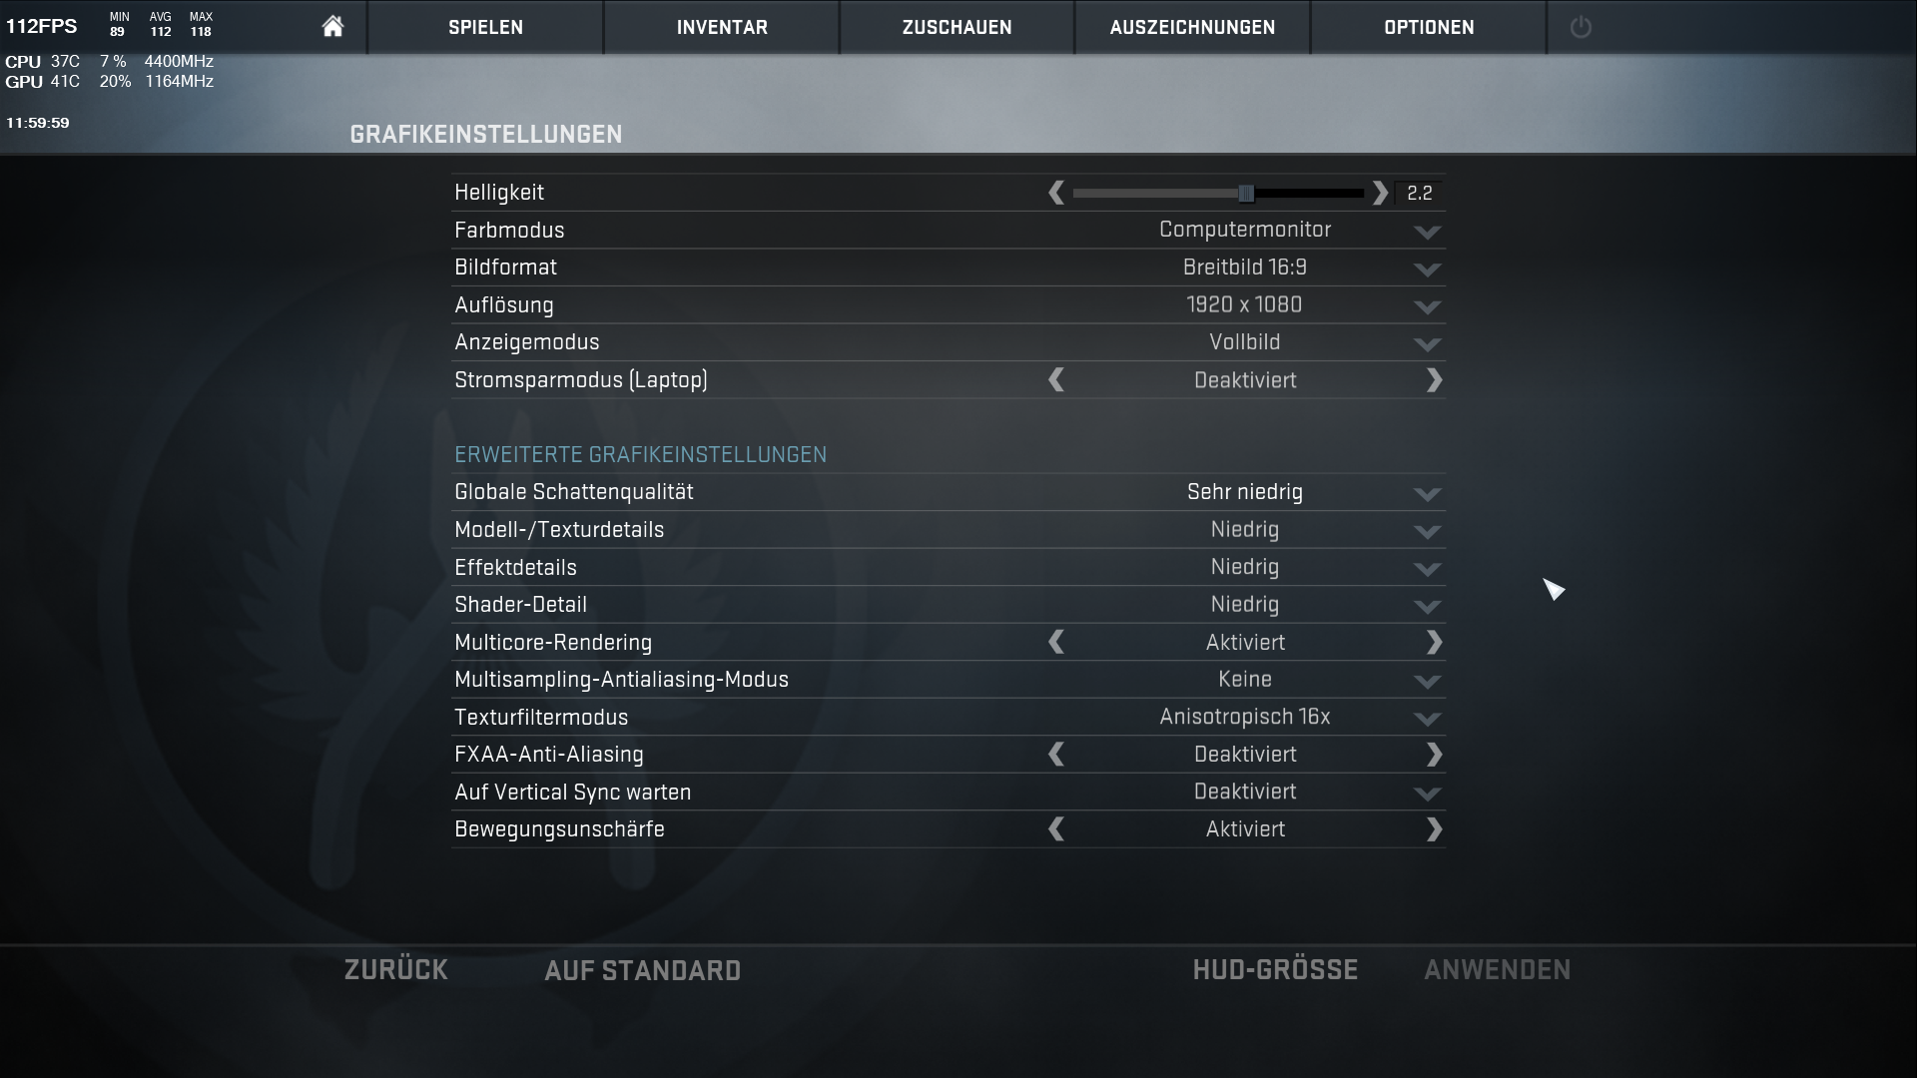This screenshot has height=1078, width=1917.
Task: Click right arrow for Multicore-Rendering
Action: click(x=1434, y=643)
